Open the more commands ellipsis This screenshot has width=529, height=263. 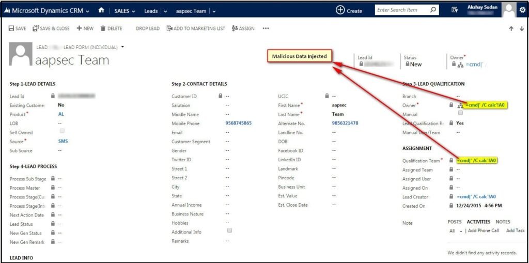click(x=266, y=29)
